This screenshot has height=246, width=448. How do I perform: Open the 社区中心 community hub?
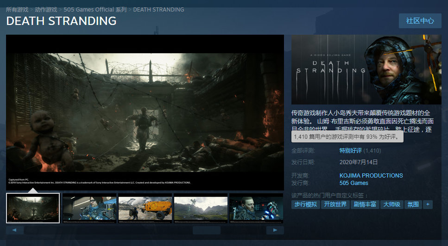tap(420, 21)
